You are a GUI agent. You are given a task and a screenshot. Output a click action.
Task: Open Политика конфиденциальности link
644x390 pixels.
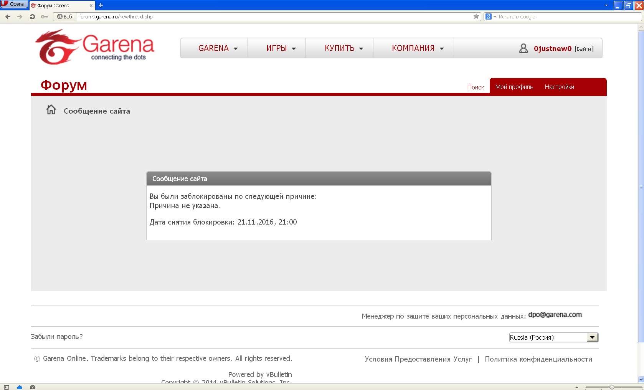pos(538,359)
